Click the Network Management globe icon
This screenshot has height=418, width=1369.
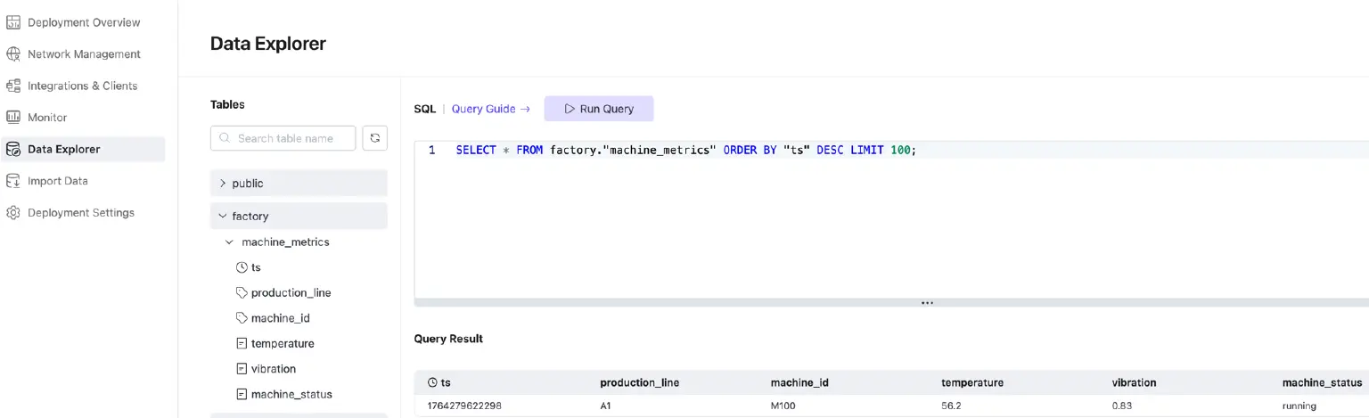click(x=12, y=54)
